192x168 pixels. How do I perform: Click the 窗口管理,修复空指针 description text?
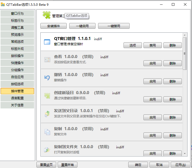pos(68,44)
